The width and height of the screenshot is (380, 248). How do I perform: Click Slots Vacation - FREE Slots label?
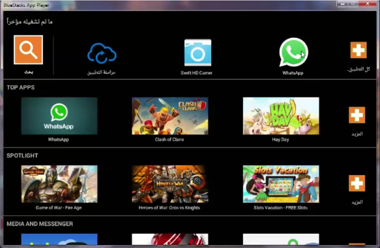281,208
